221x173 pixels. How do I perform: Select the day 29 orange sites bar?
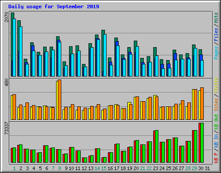(196, 105)
